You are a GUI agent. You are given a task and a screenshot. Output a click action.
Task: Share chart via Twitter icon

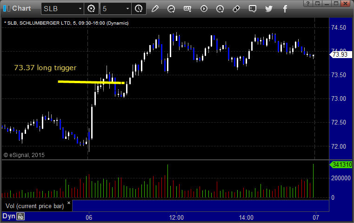tap(269, 9)
